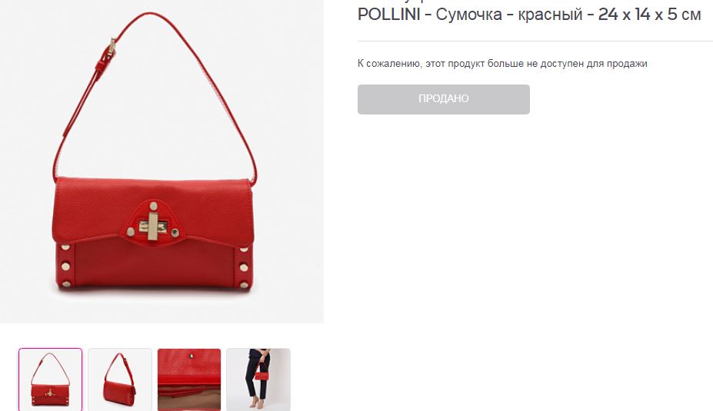
Task: Click the gray ПРОДАНО button
Action: 443,99
